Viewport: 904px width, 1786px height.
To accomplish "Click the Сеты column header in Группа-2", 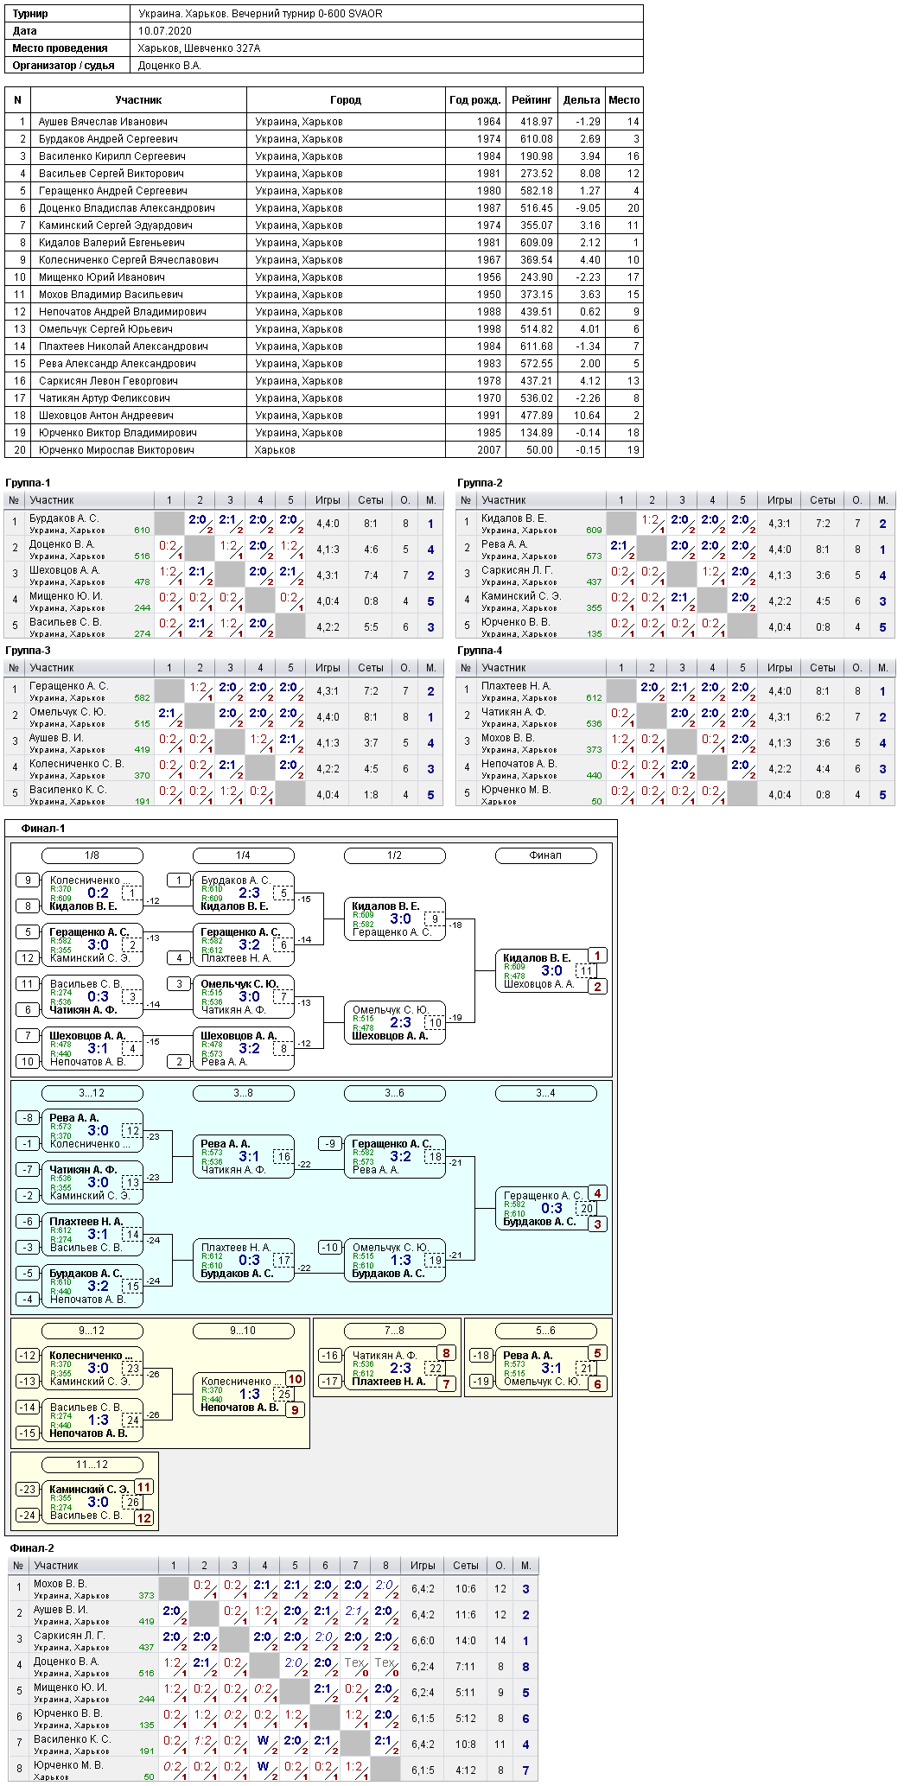I will (x=823, y=500).
